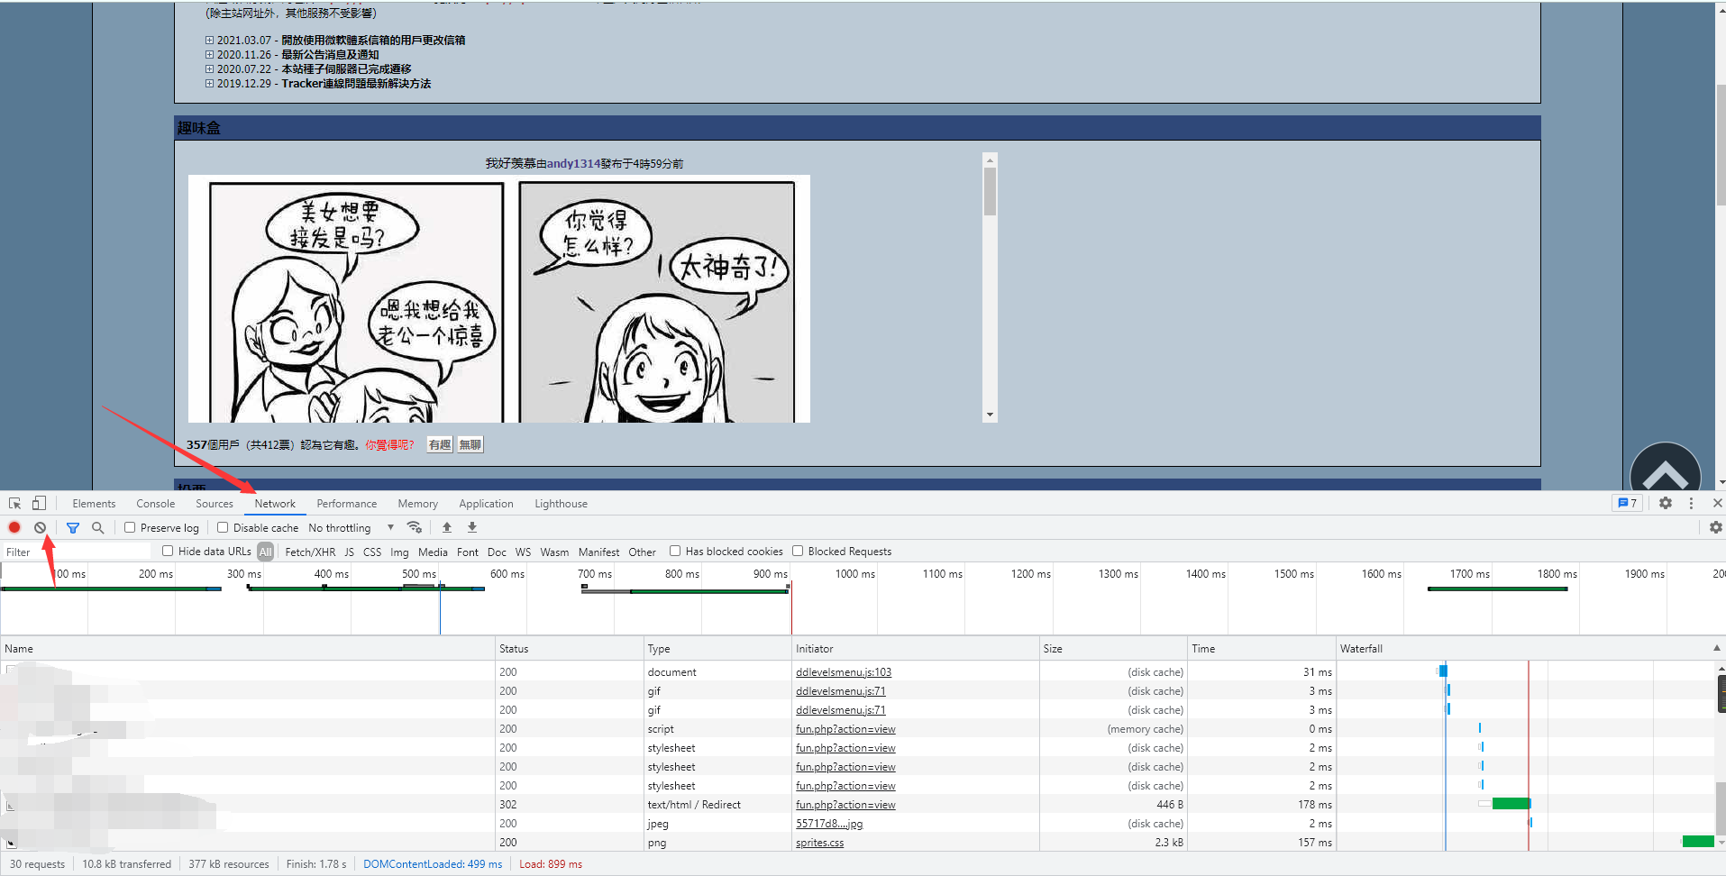Open initiator link sprites.css
Image resolution: width=1726 pixels, height=876 pixels.
(820, 843)
